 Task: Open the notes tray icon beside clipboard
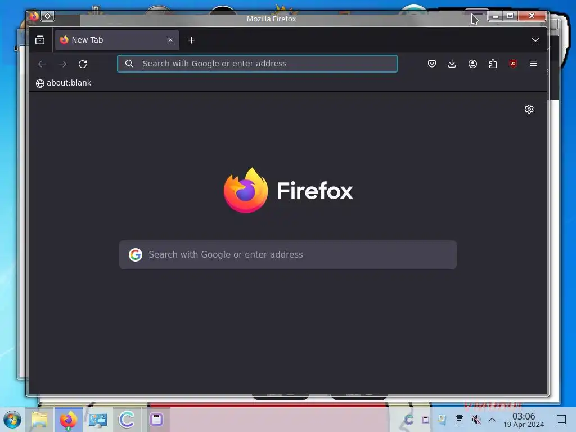tap(442, 420)
